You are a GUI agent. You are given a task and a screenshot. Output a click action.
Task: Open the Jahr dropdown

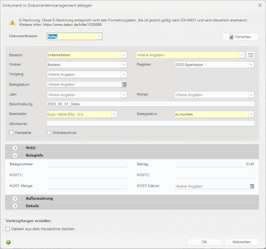(x=124, y=95)
